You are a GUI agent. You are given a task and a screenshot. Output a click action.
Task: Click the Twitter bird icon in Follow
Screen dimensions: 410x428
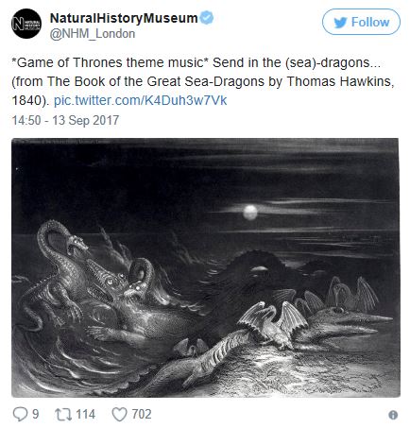340,23
